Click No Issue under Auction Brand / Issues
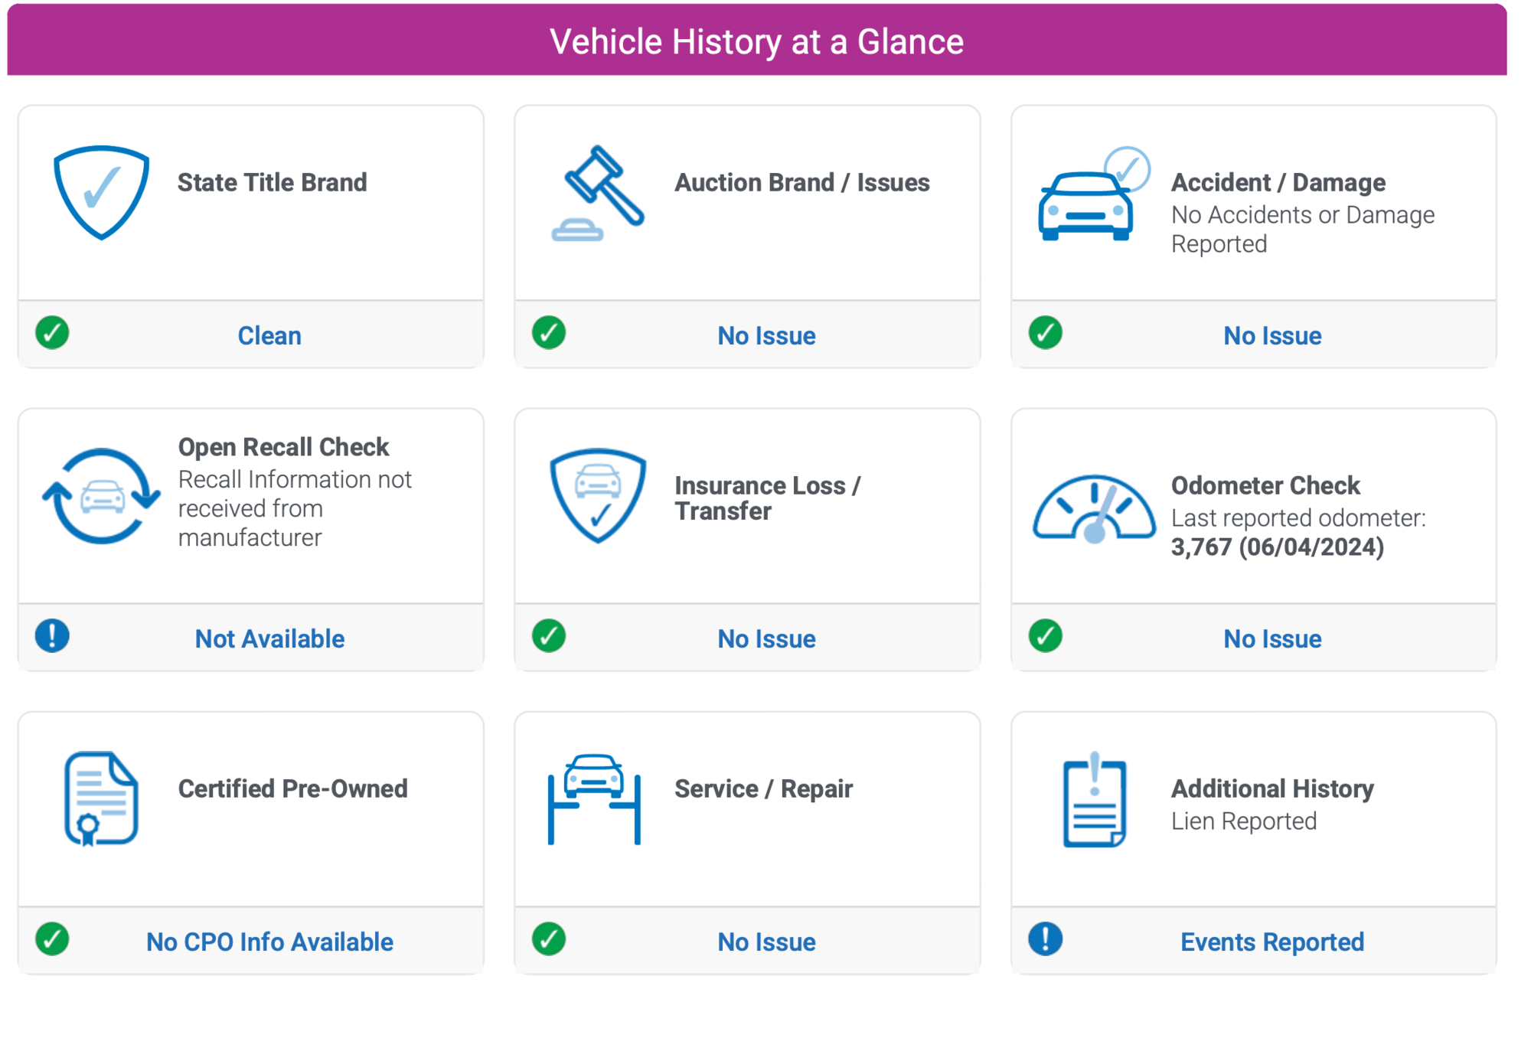The image size is (1531, 1038). coord(766,335)
